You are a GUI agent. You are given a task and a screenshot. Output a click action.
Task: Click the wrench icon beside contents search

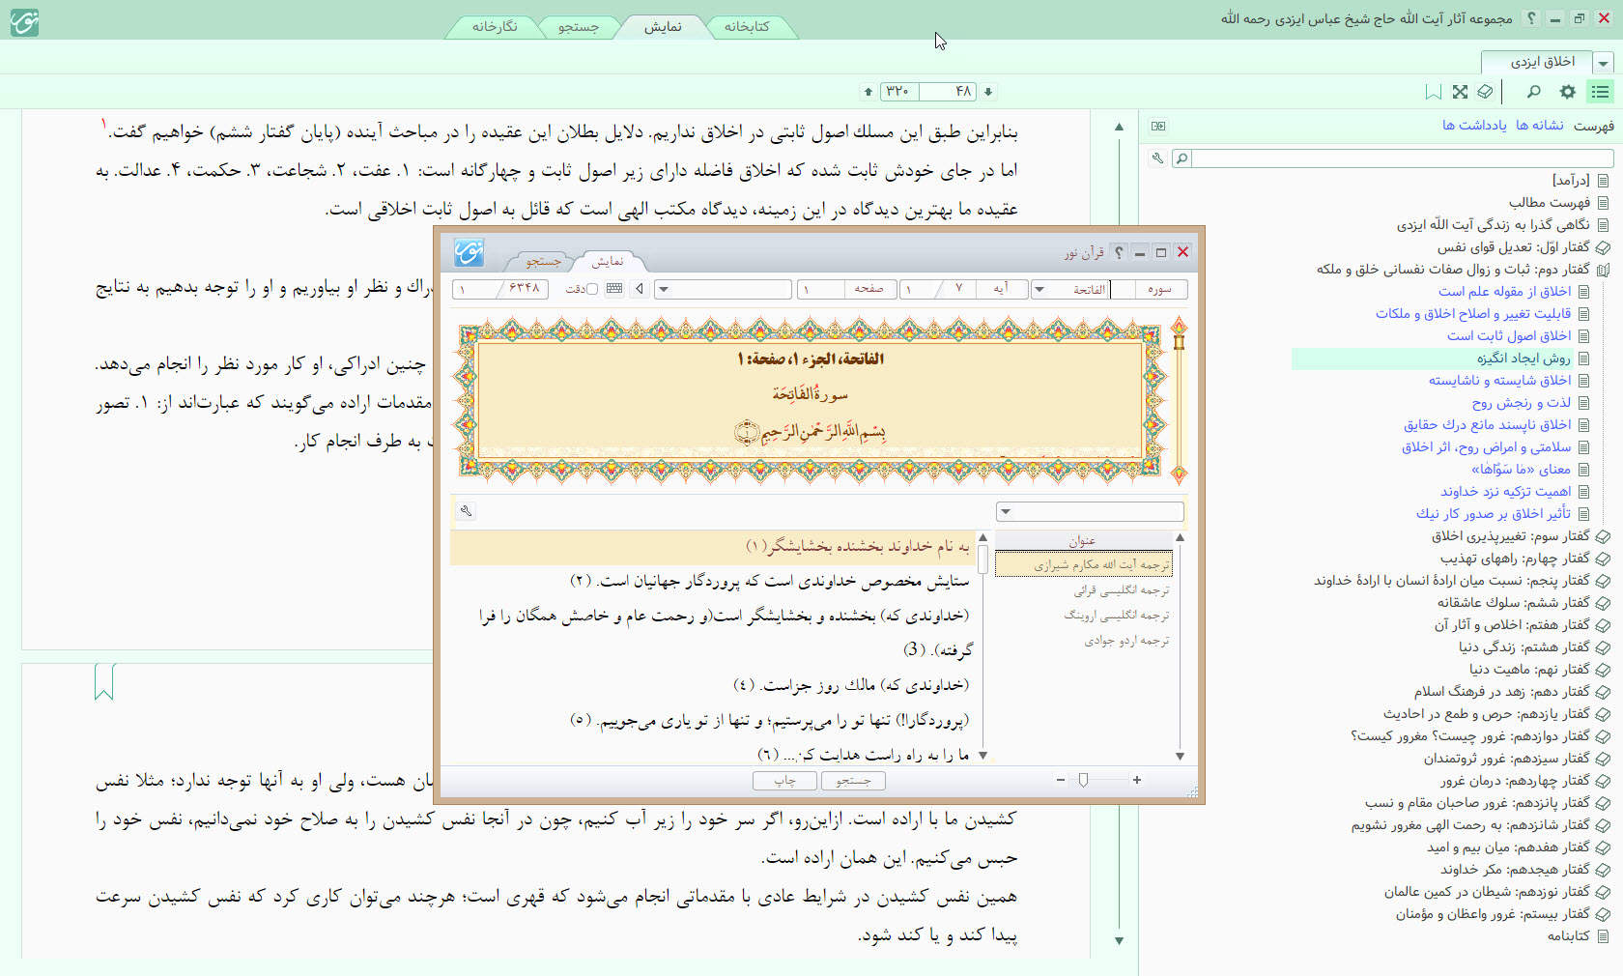(1157, 158)
